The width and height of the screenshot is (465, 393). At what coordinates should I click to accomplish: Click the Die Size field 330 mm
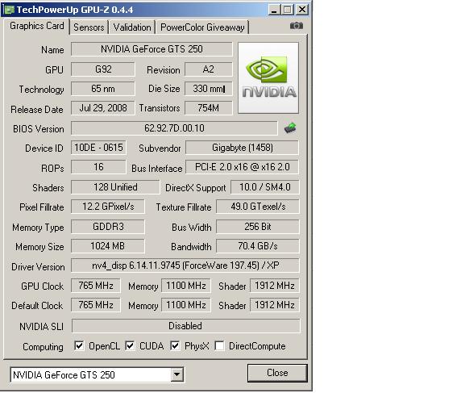click(x=209, y=89)
